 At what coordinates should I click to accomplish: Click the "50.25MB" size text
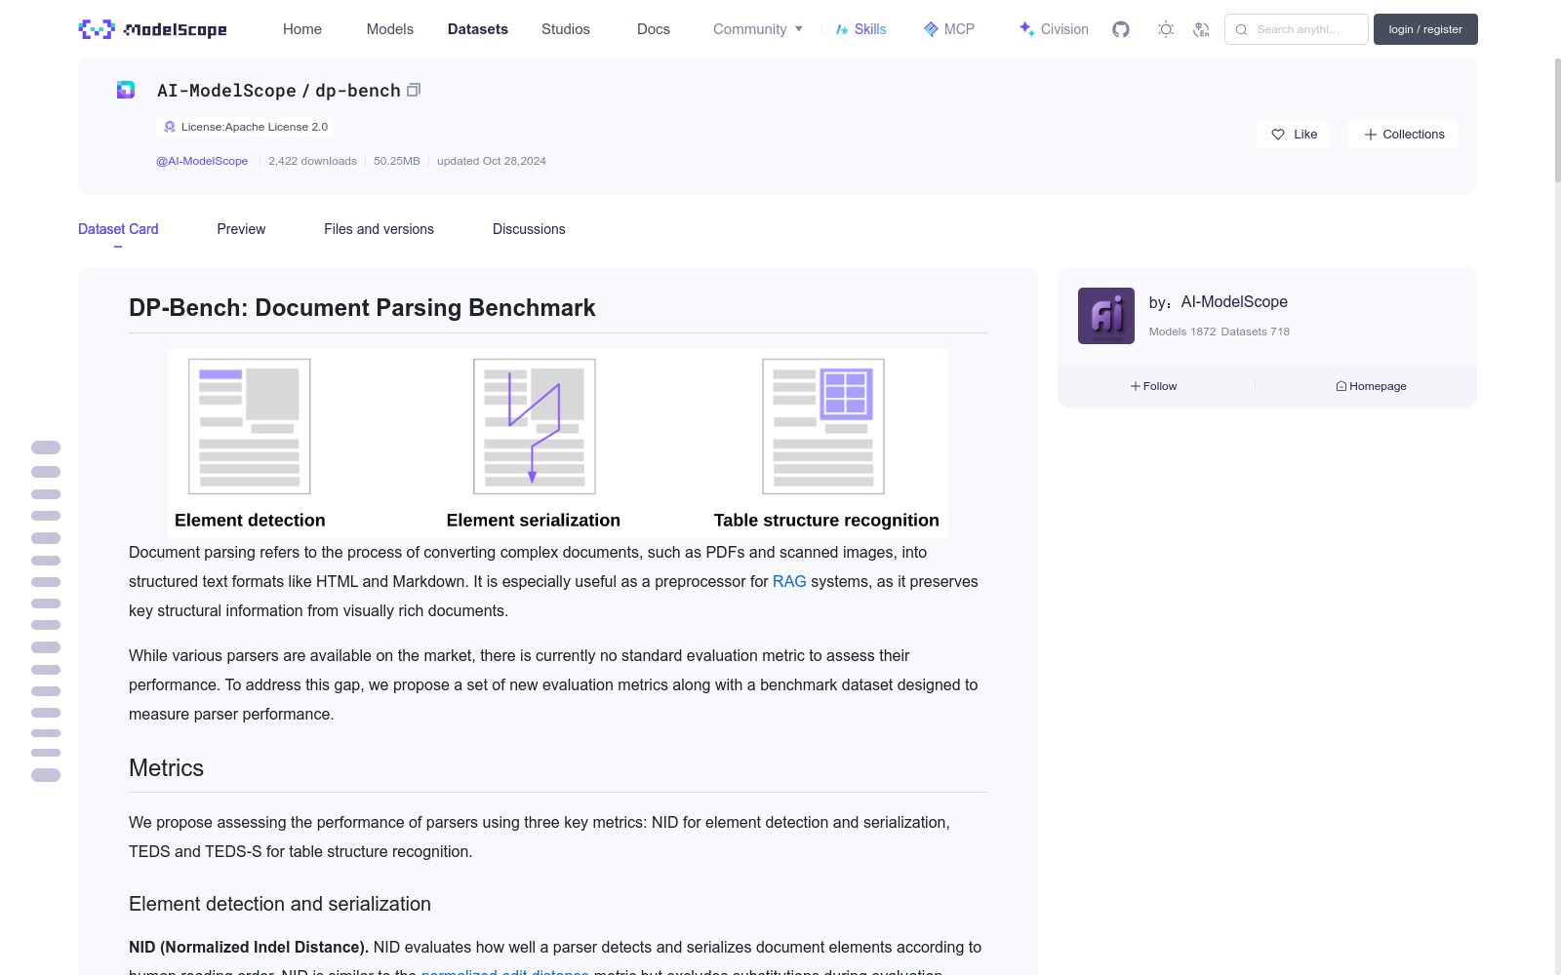397,161
